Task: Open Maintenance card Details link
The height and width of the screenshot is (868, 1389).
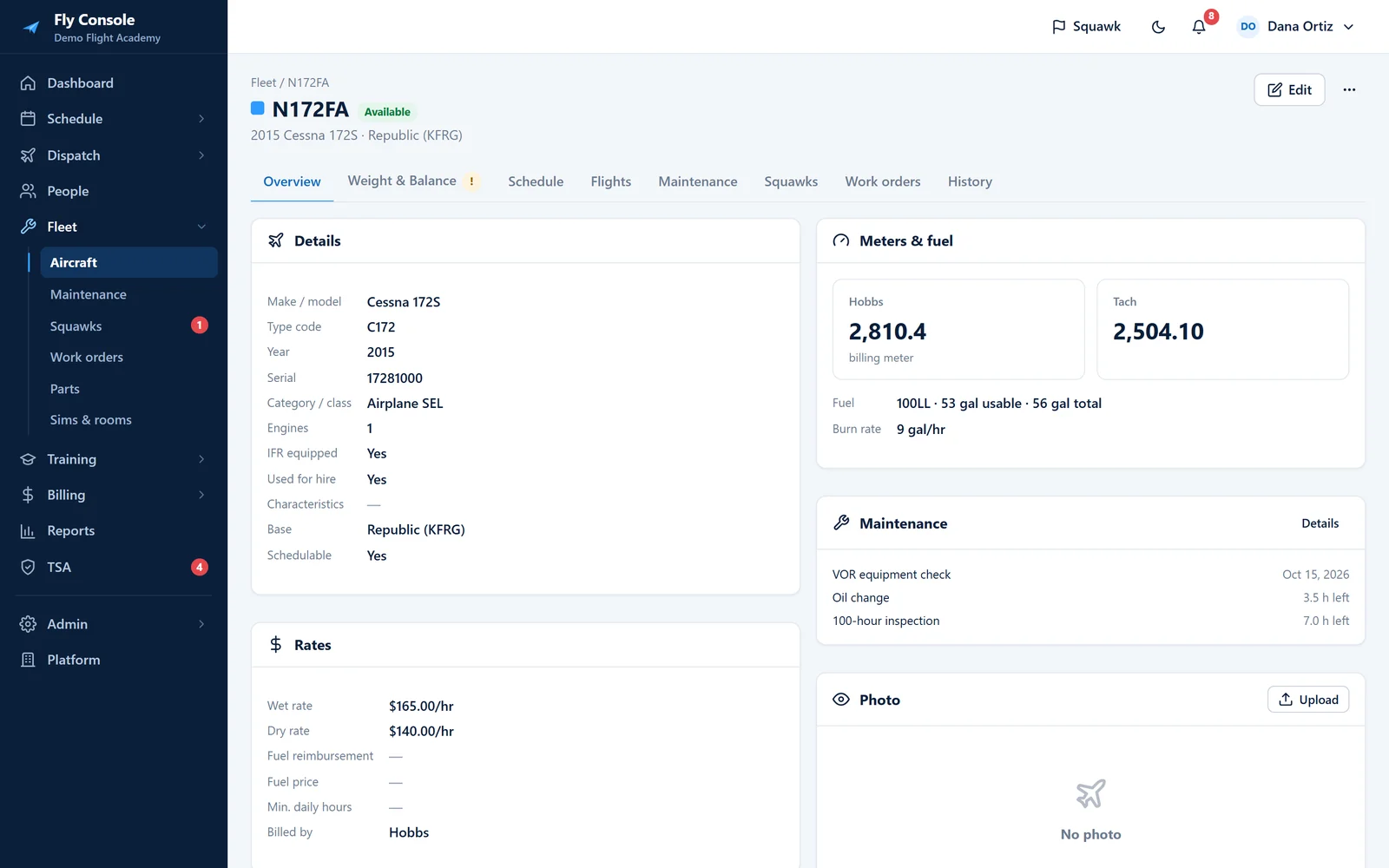Action: (1320, 523)
